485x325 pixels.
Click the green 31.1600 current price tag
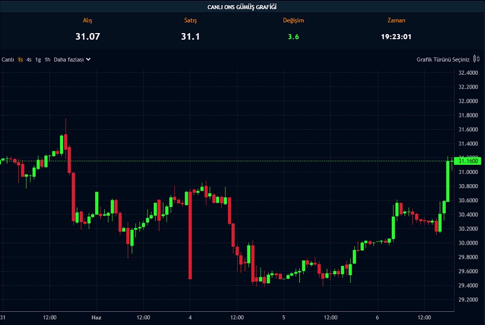467,161
